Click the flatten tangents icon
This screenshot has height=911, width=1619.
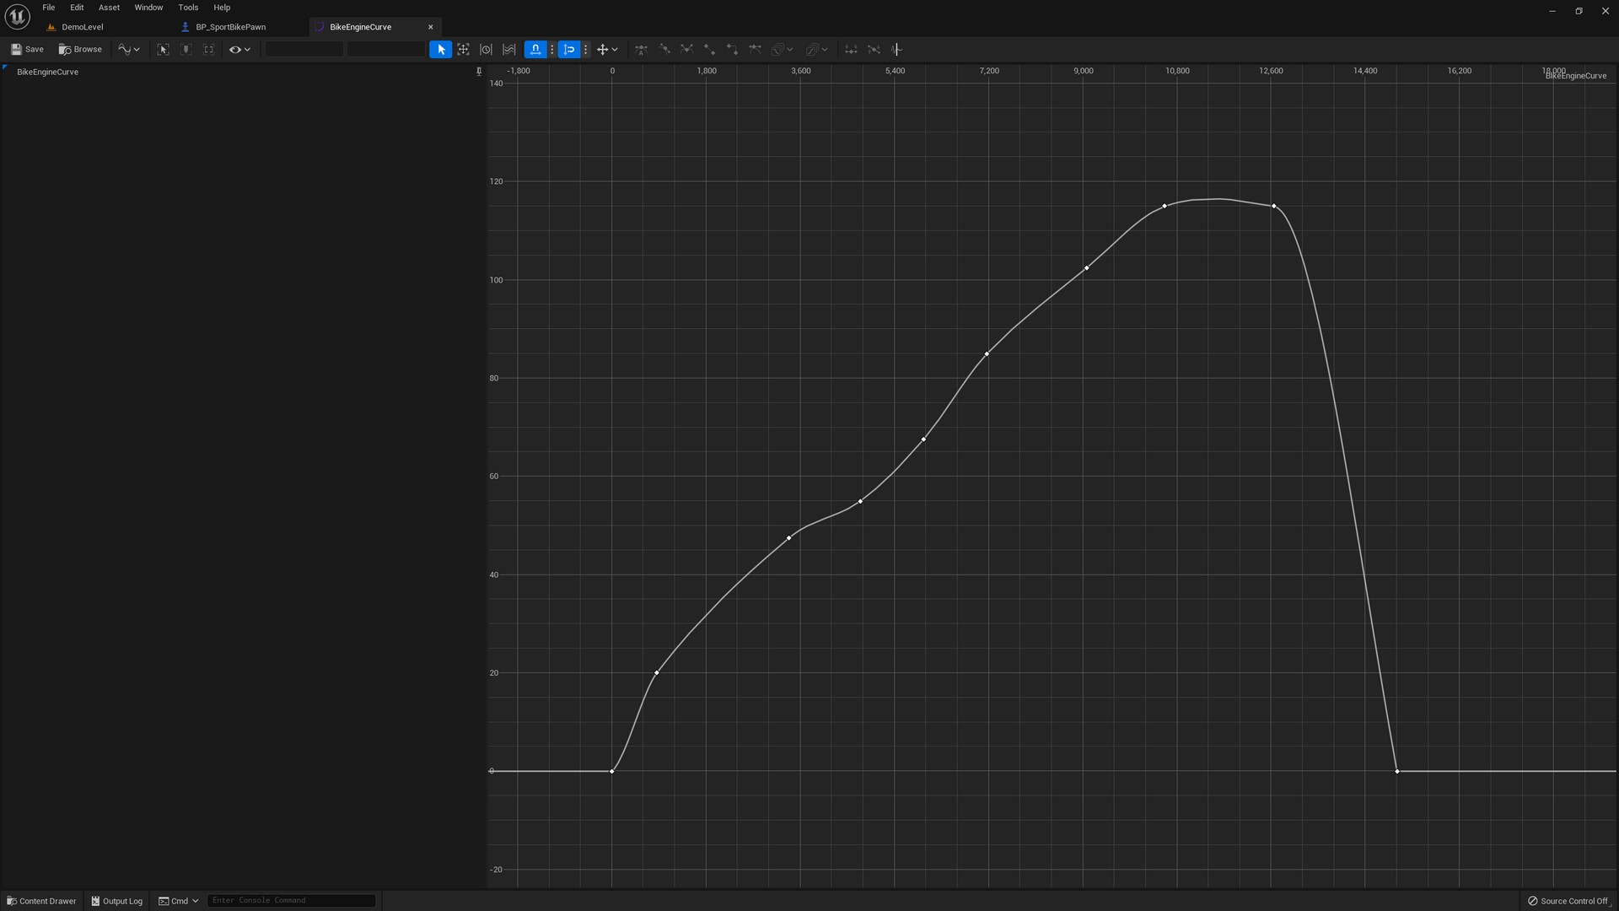tap(851, 50)
